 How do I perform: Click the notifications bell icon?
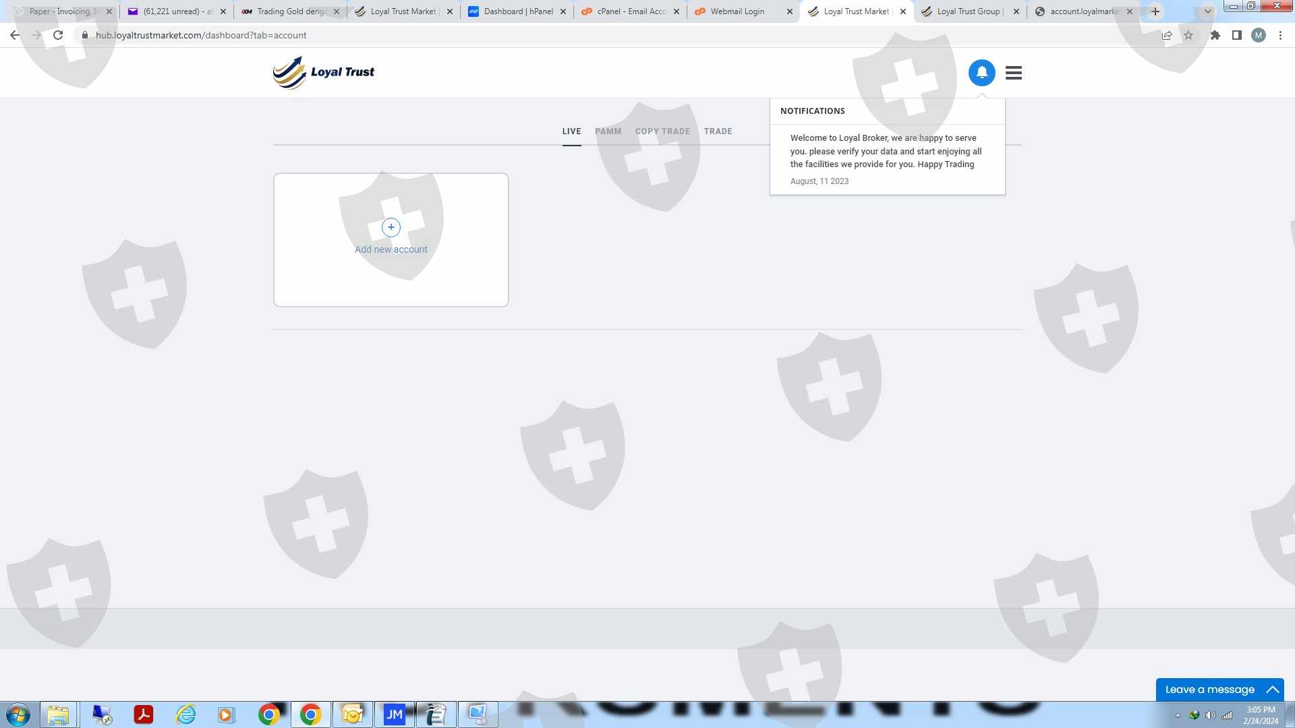coord(981,72)
